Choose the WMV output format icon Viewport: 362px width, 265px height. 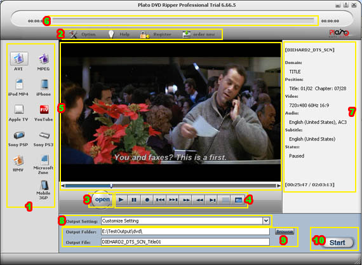click(18, 160)
